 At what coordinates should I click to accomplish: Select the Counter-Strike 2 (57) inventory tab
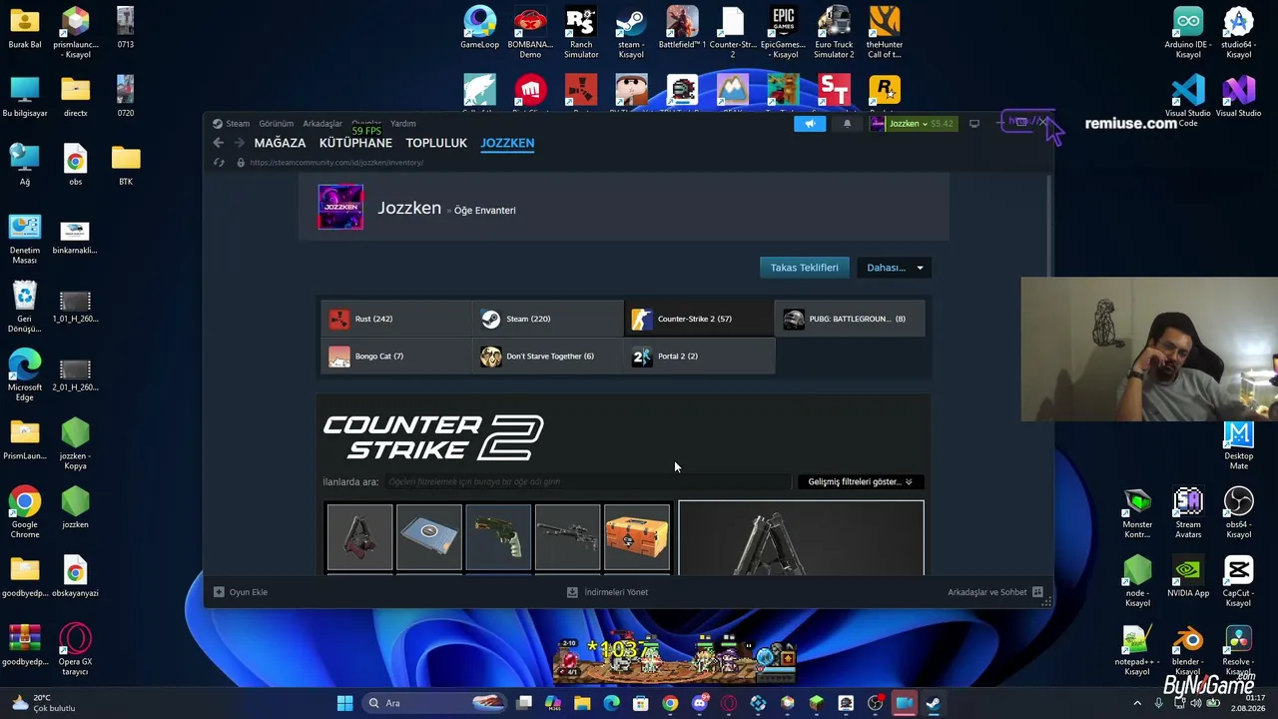point(699,319)
